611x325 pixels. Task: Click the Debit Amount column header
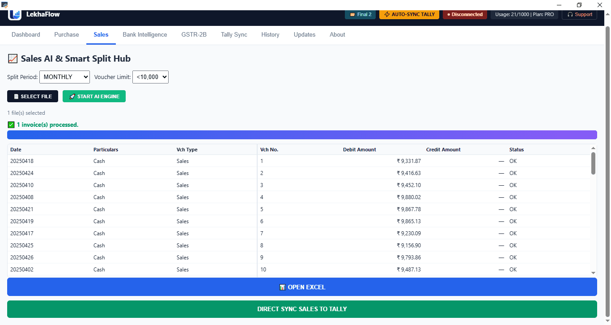[360, 150]
